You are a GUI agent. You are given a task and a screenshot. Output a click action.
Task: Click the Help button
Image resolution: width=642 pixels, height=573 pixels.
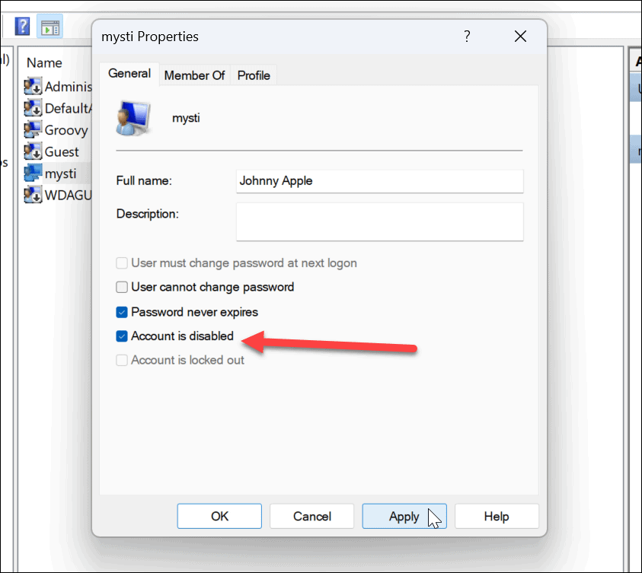pos(497,516)
